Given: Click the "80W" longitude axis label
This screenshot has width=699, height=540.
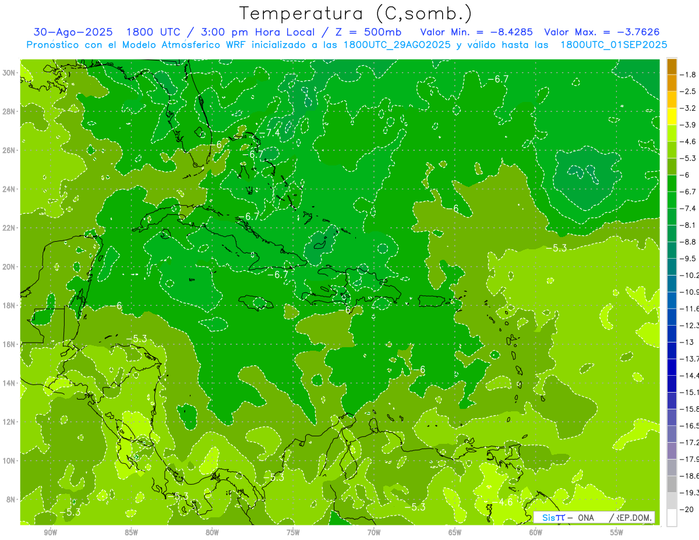Looking at the screenshot, I should 212,532.
